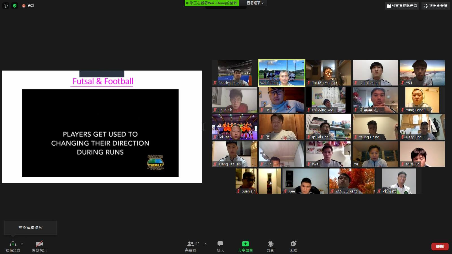
Task: Click the green encryption shield icon
Action: coord(15,6)
